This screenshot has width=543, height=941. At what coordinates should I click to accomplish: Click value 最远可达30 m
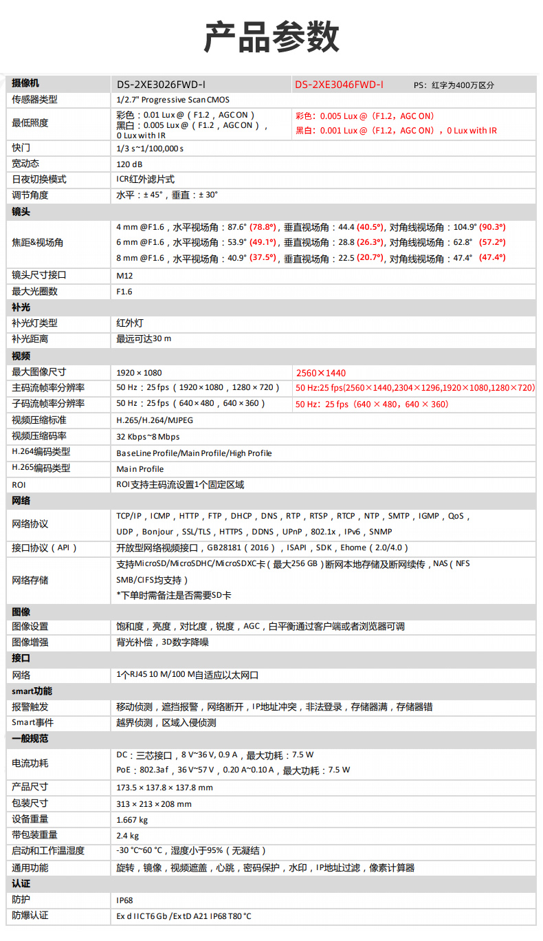[144, 339]
